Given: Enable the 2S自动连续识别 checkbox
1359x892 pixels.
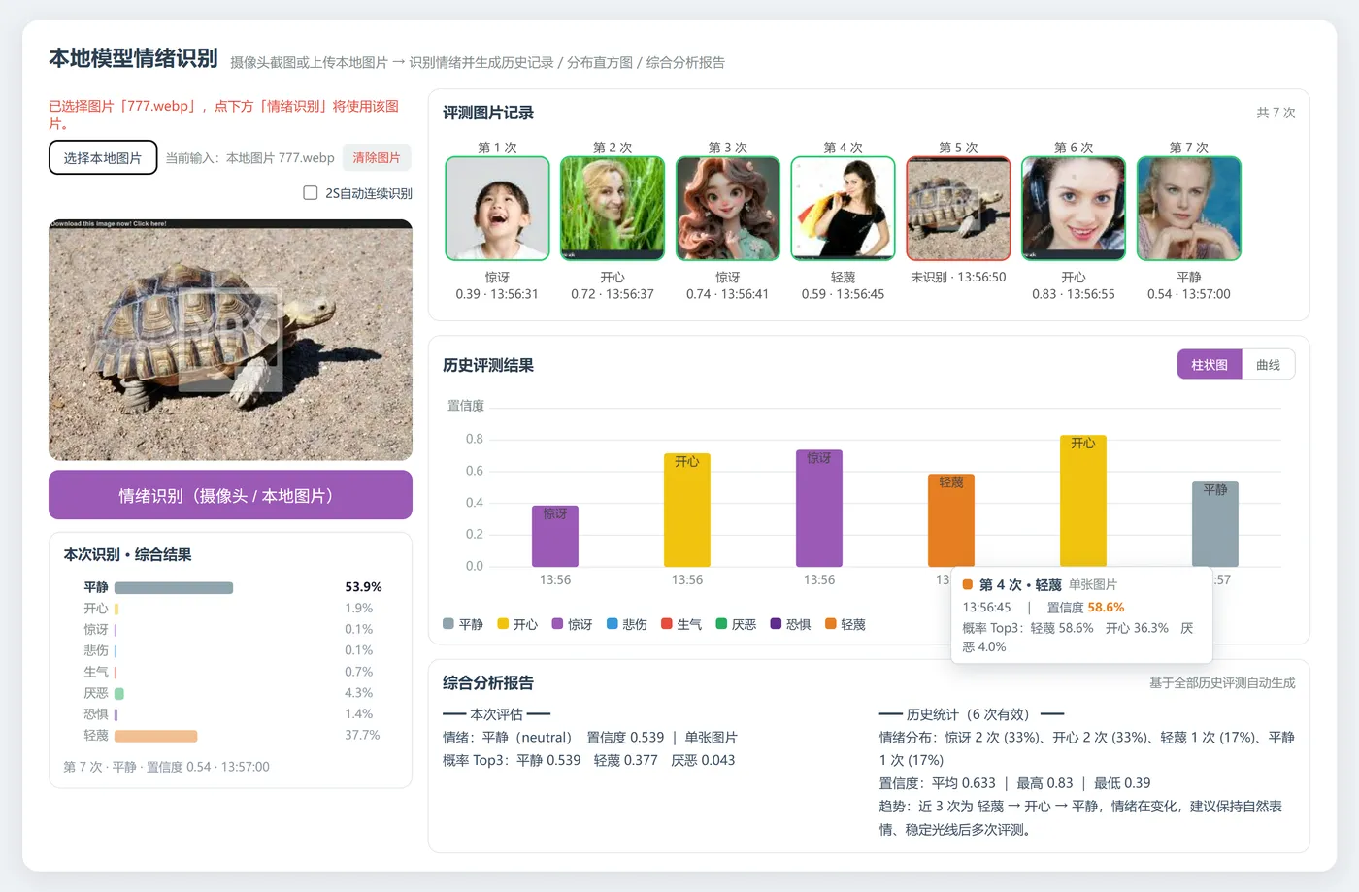Looking at the screenshot, I should point(311,193).
